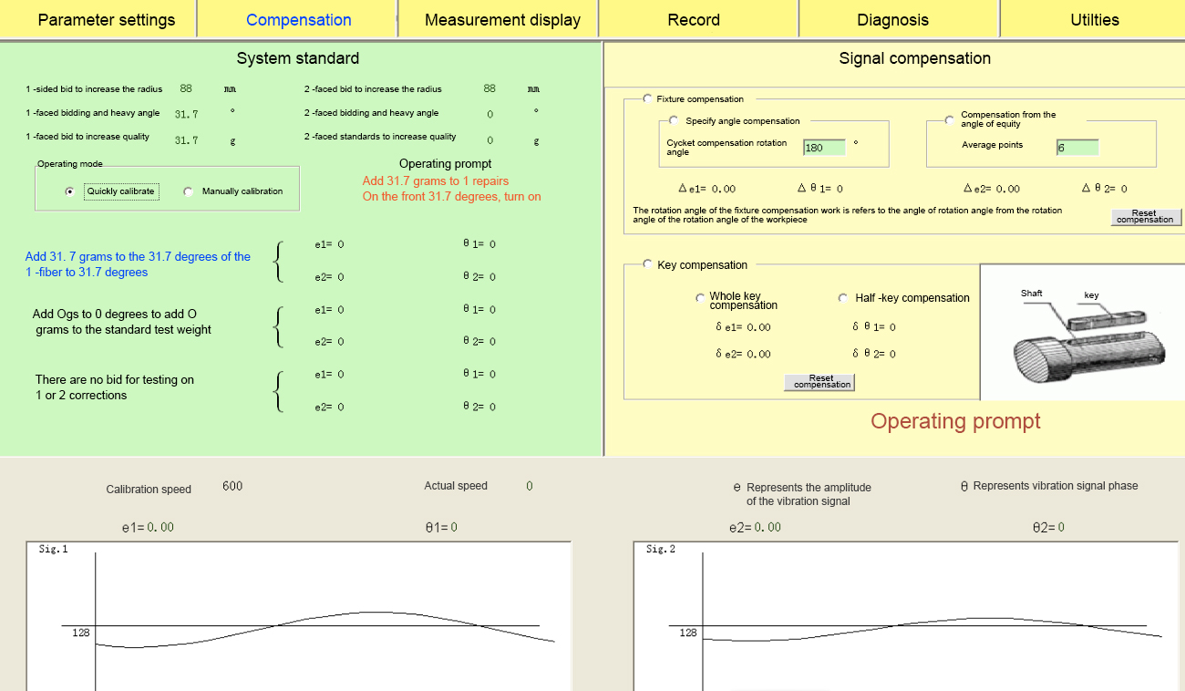Select Specify angle compensation radio button

674,120
